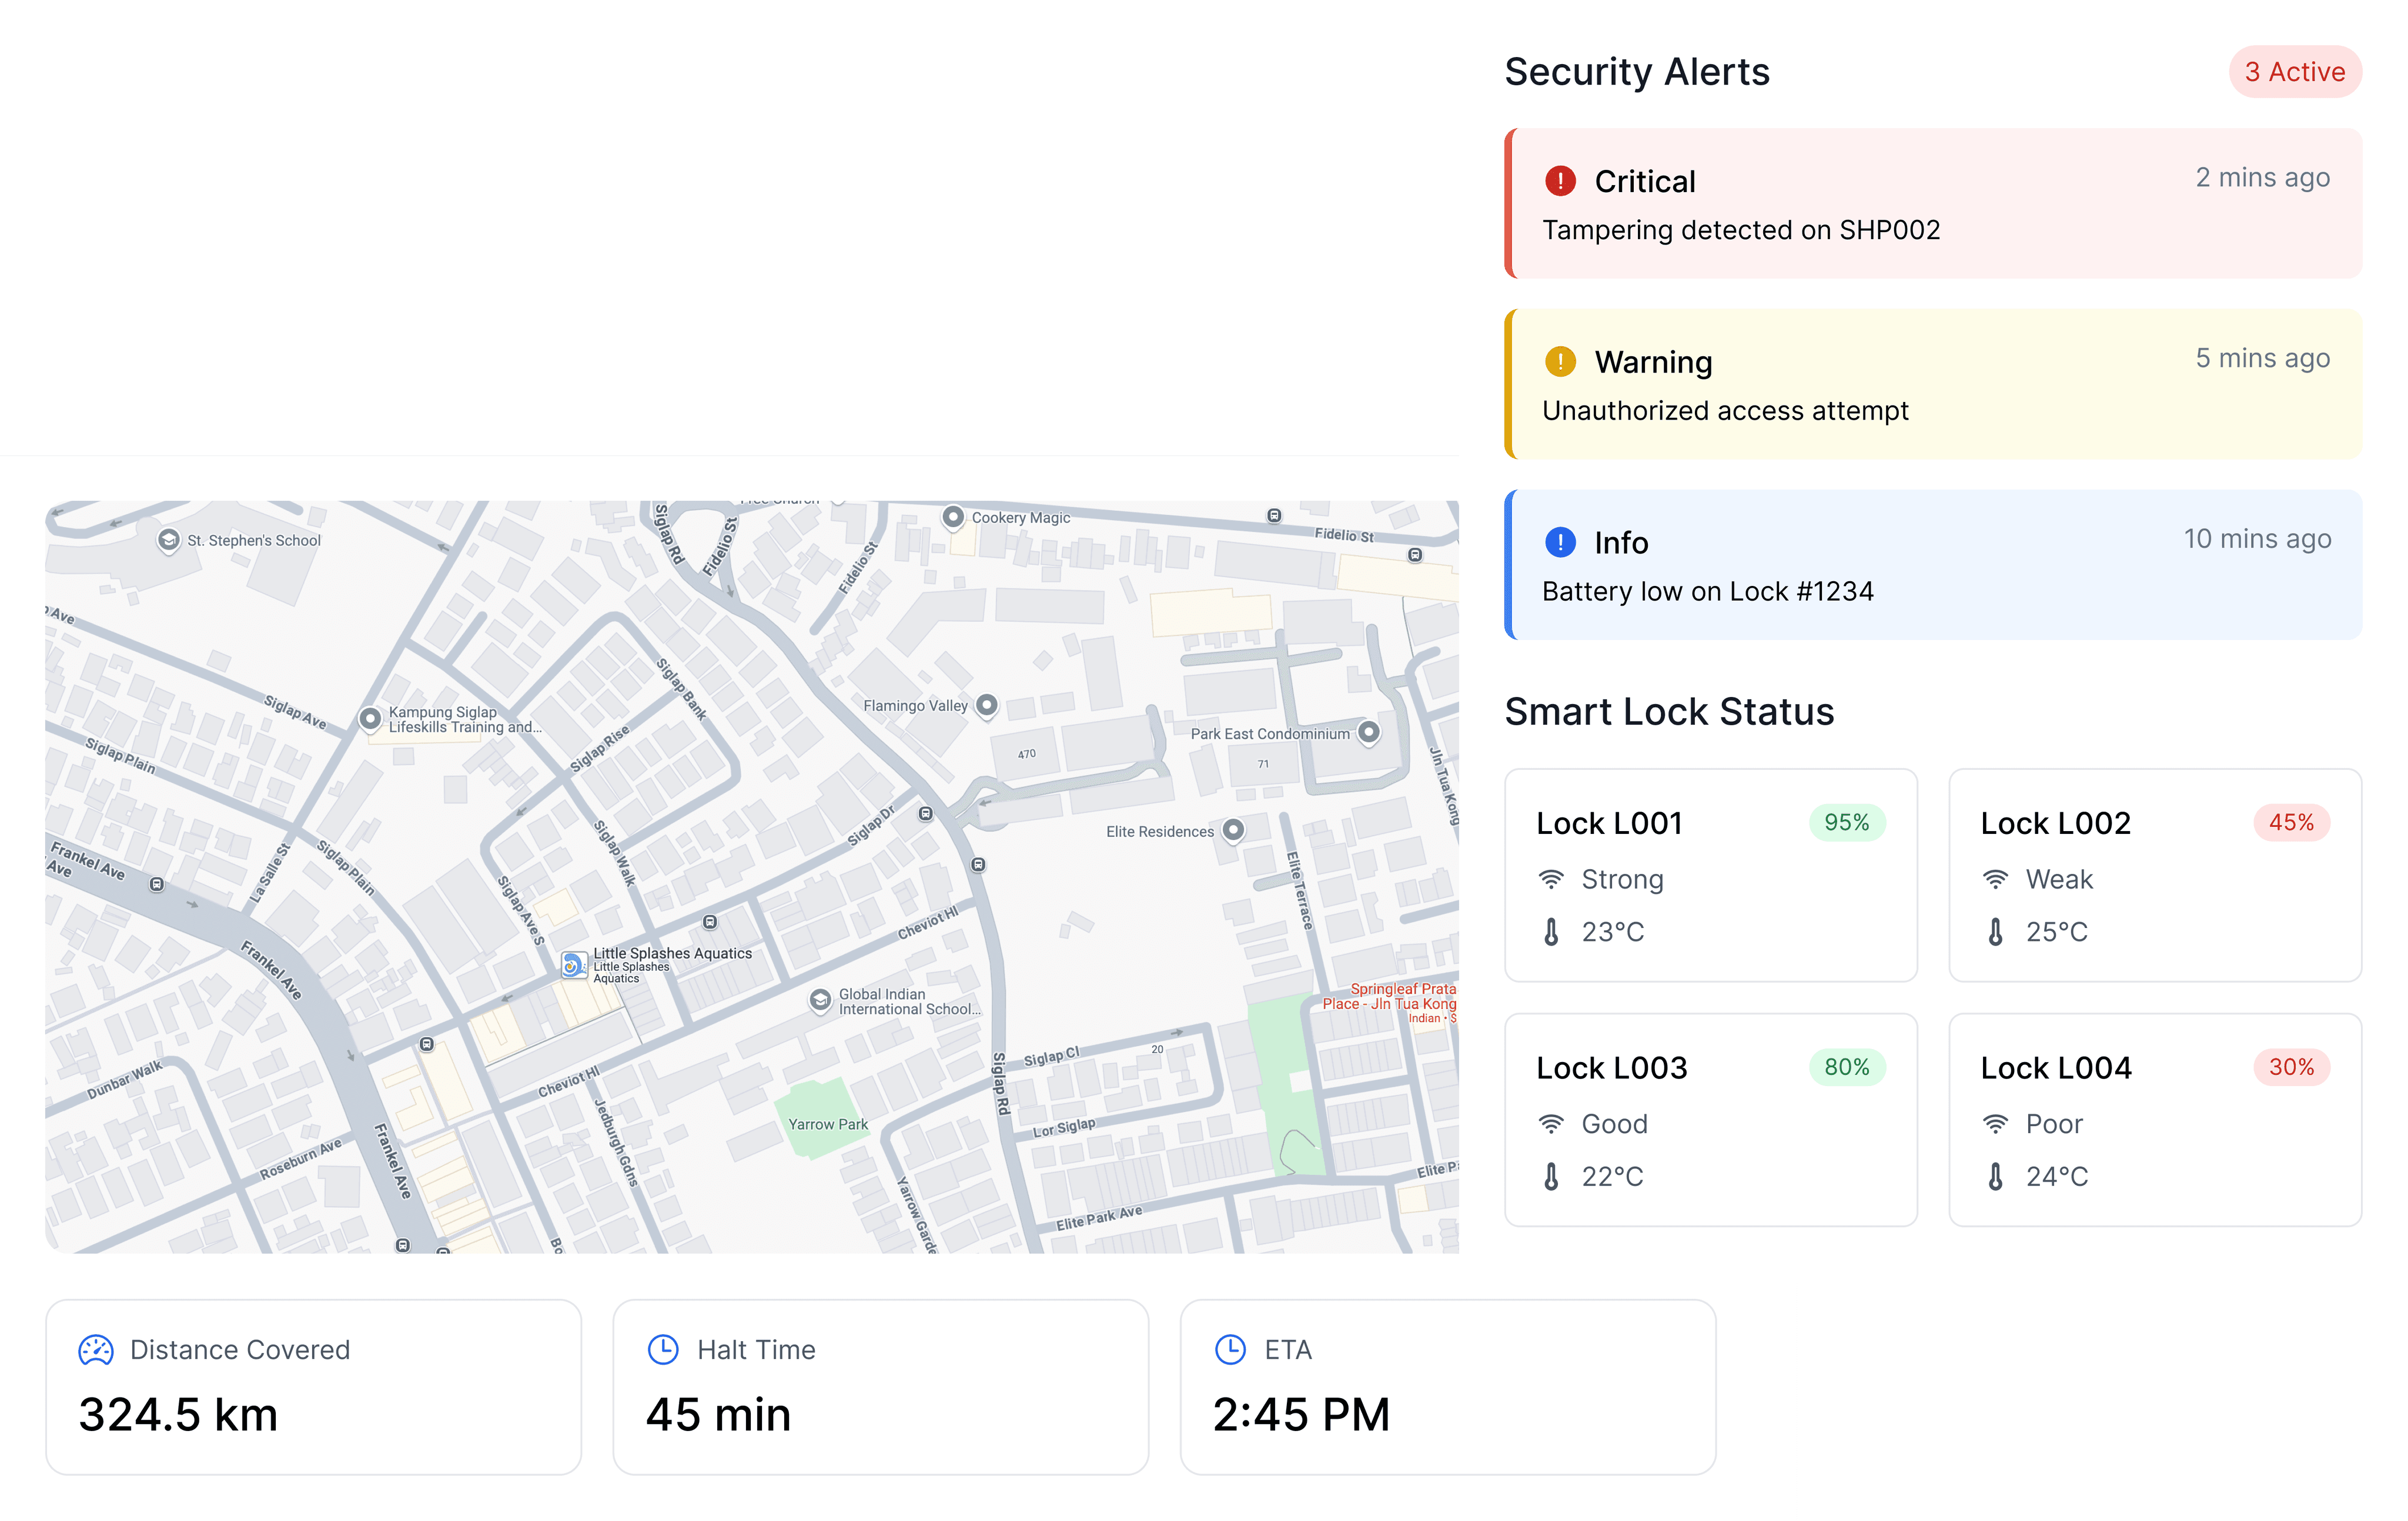Click the 45 min halt time value
This screenshot has height=1521, width=2408.
tap(718, 1415)
